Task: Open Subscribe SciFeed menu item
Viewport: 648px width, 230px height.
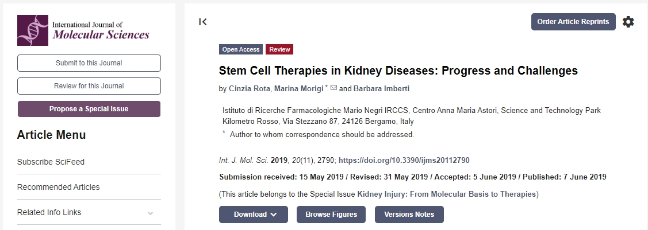Action: pos(51,162)
